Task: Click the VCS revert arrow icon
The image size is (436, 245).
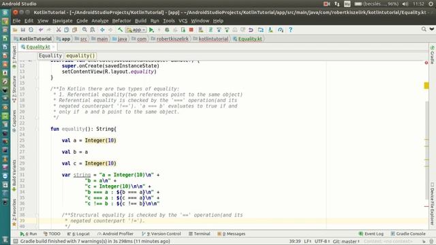Action: click(251, 30)
